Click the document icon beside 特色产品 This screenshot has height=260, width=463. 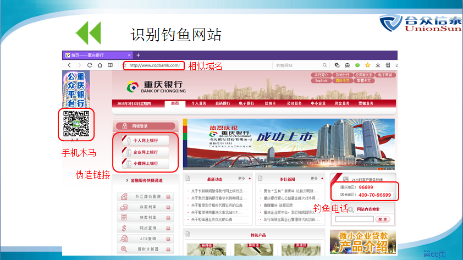[x=188, y=234]
